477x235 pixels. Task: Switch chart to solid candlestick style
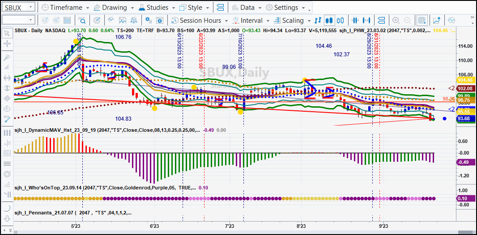click(x=328, y=21)
